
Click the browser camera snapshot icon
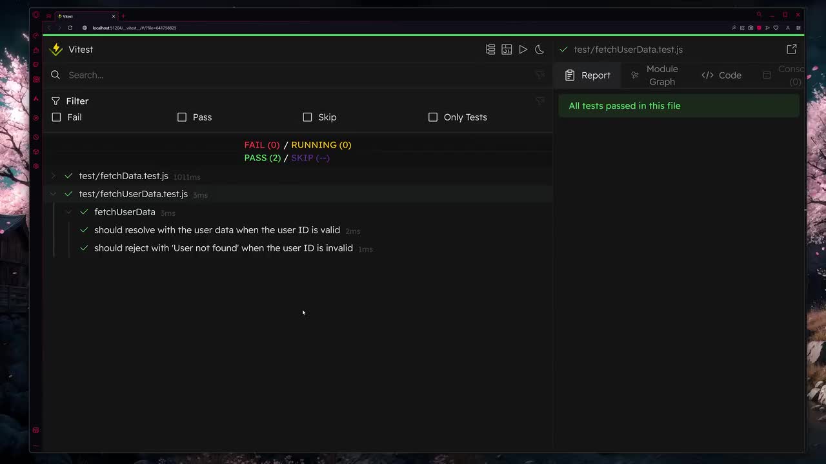[750, 28]
